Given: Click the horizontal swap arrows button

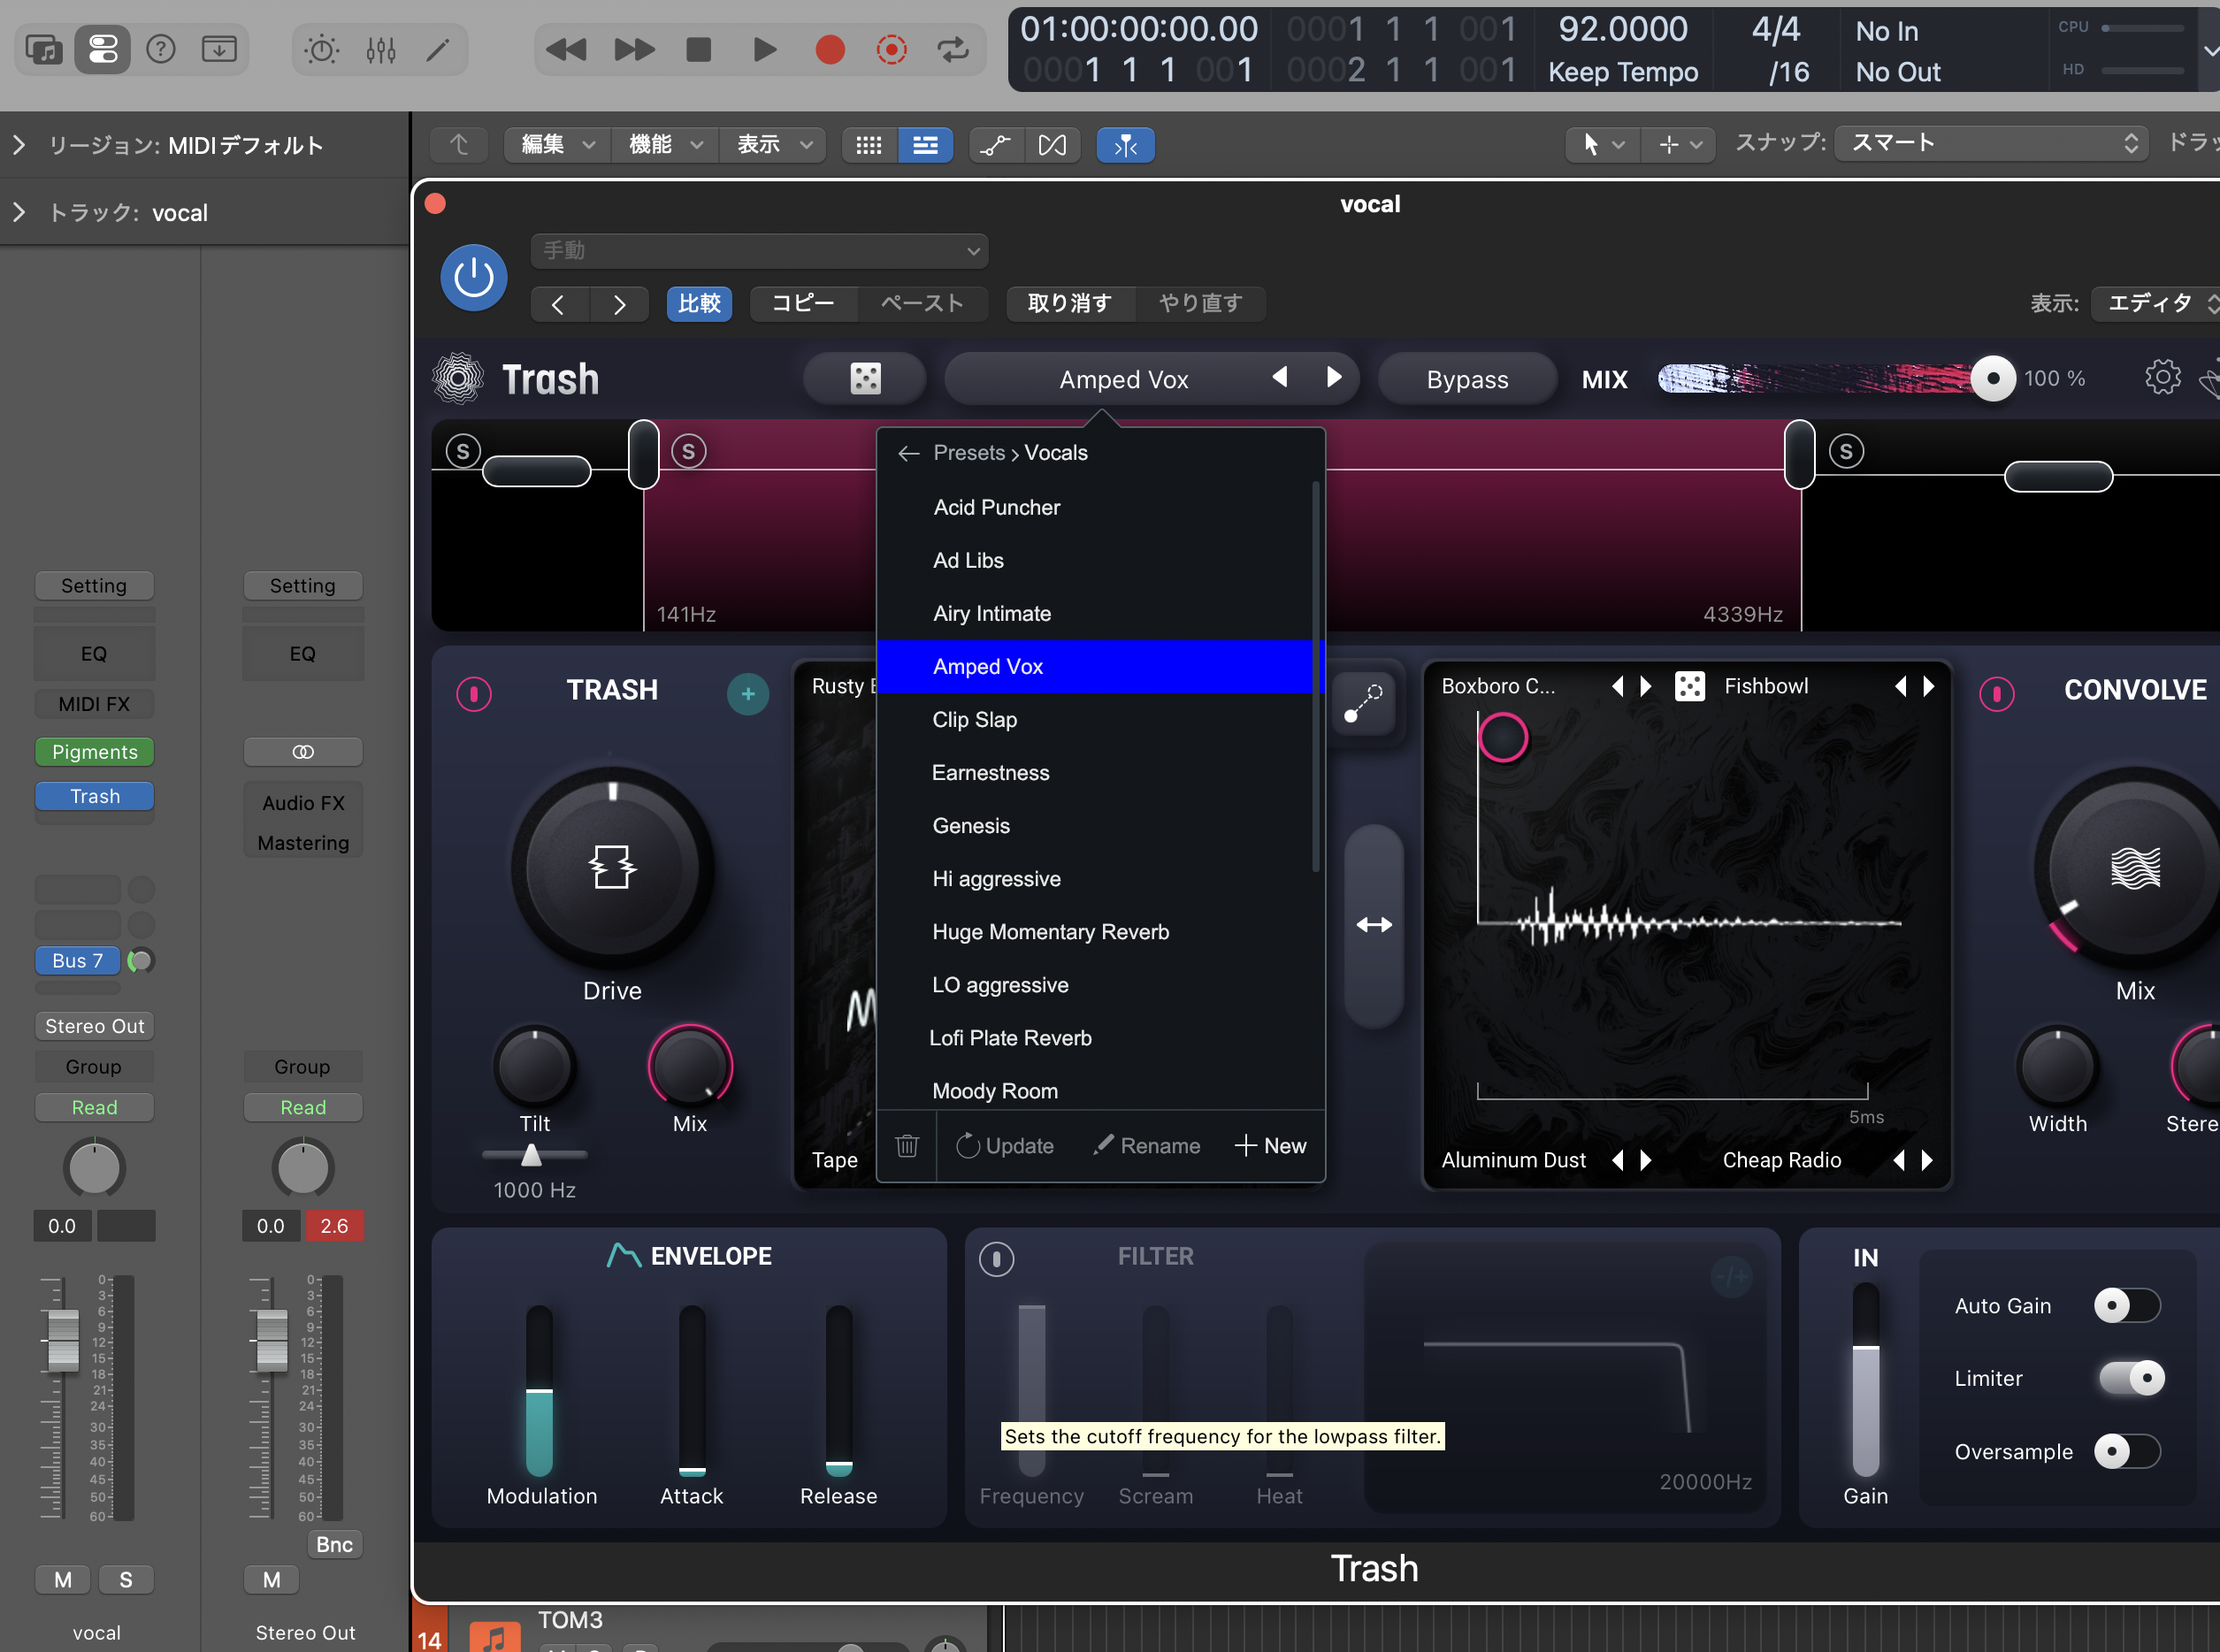Looking at the screenshot, I should click(1374, 925).
